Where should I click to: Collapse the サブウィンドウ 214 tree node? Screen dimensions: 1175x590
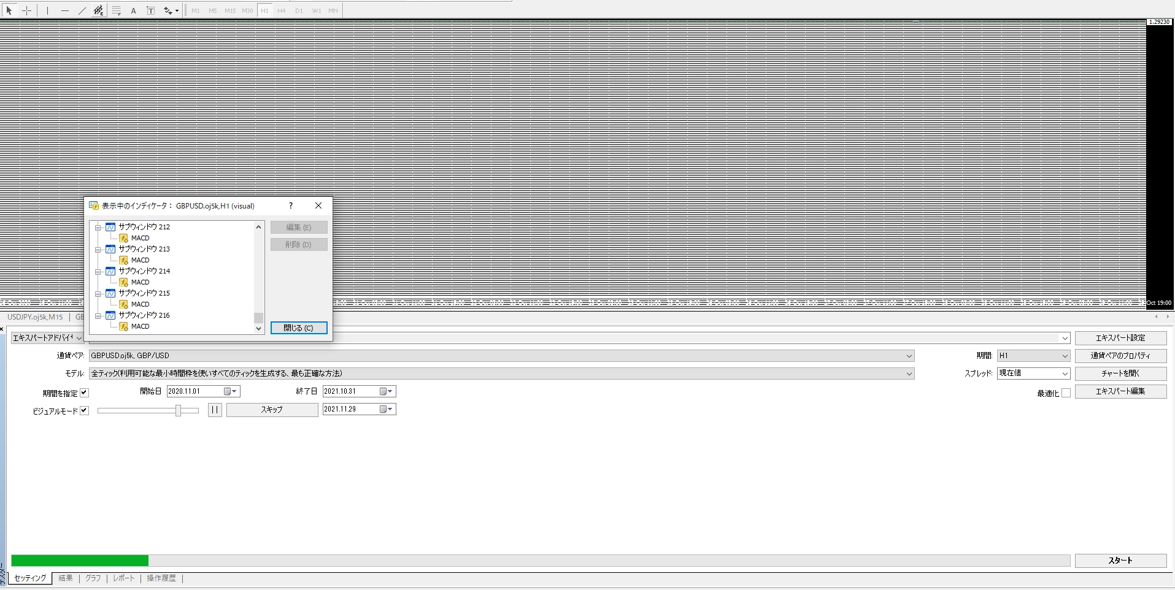point(98,271)
